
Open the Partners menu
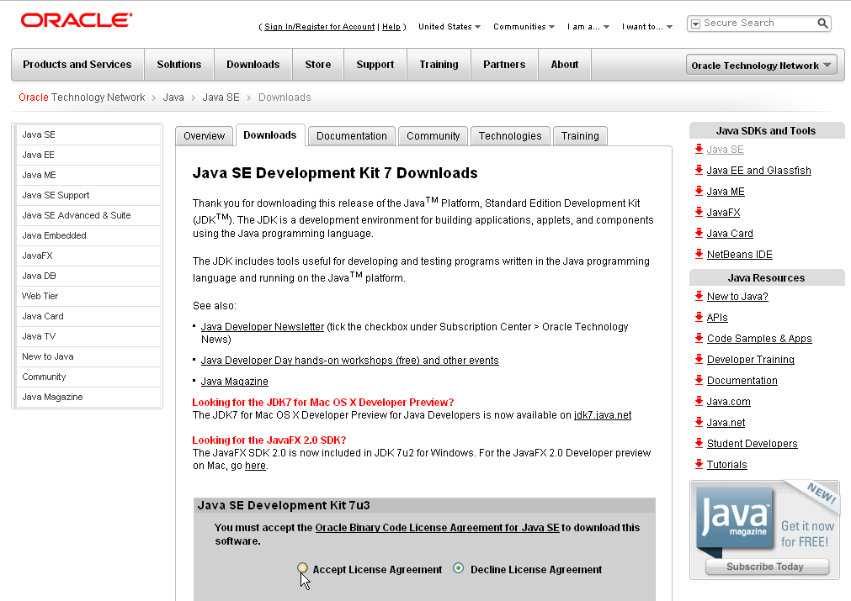coord(504,65)
